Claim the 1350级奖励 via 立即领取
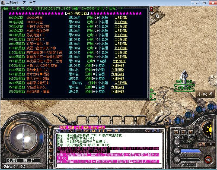 (118, 65)
